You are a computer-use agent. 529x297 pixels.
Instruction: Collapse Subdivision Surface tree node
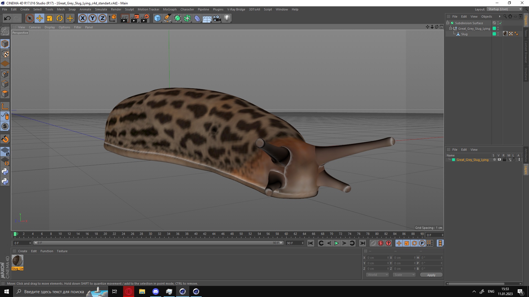448,23
